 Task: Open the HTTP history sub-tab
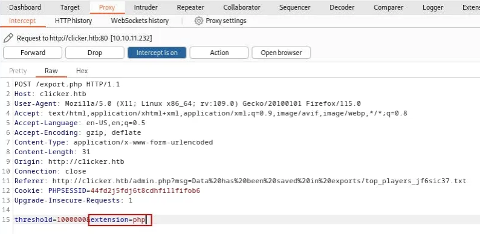[x=74, y=21]
